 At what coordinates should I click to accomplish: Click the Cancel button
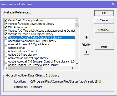point(104,20)
